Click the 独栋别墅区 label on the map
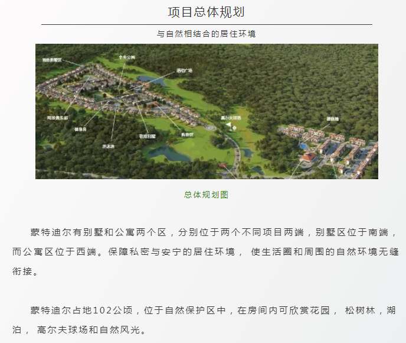The image size is (406, 343). pos(52,60)
